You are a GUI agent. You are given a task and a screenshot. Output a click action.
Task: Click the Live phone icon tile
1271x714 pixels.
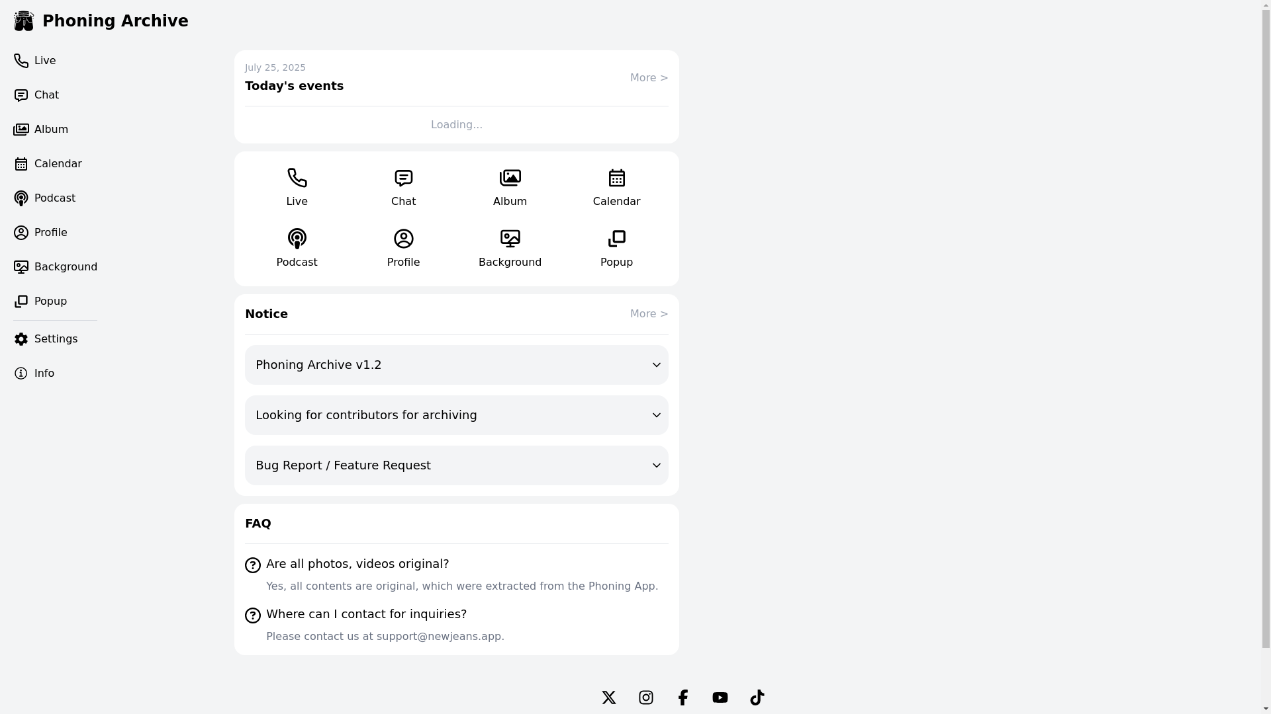pos(297,188)
